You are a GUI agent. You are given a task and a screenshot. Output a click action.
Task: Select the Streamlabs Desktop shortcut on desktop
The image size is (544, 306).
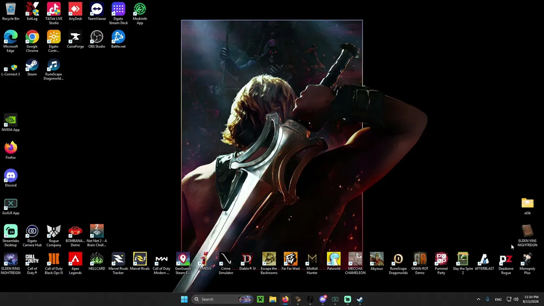(x=11, y=236)
